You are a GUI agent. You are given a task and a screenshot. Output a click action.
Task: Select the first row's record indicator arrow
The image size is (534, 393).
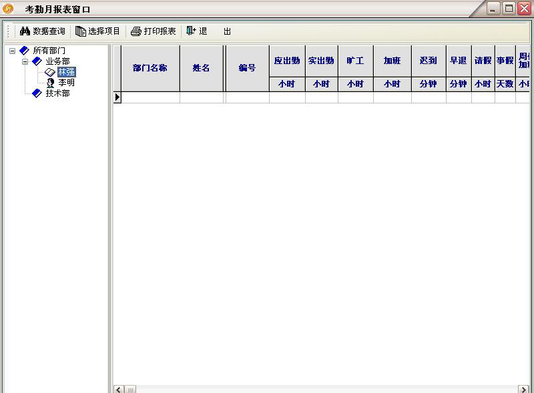(x=117, y=97)
